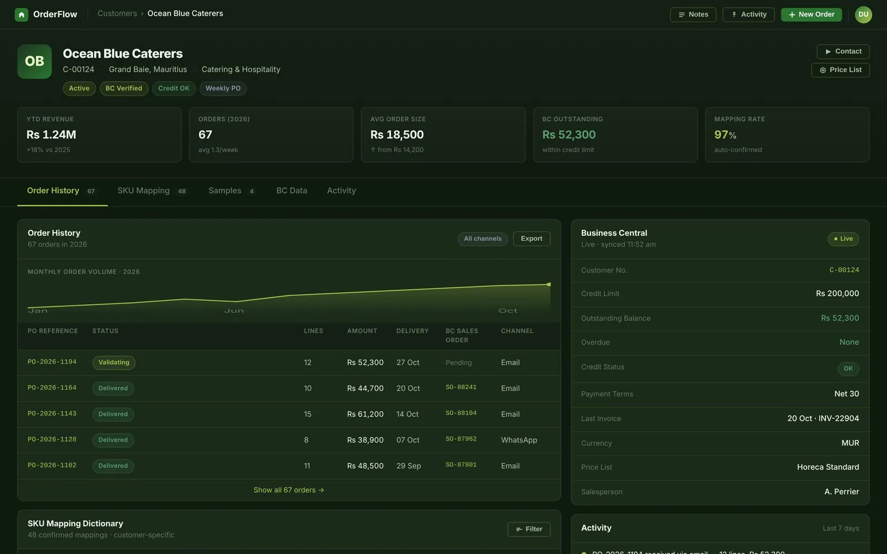The image size is (887, 554).
Task: Click the Credit OK tag
Action: click(174, 89)
